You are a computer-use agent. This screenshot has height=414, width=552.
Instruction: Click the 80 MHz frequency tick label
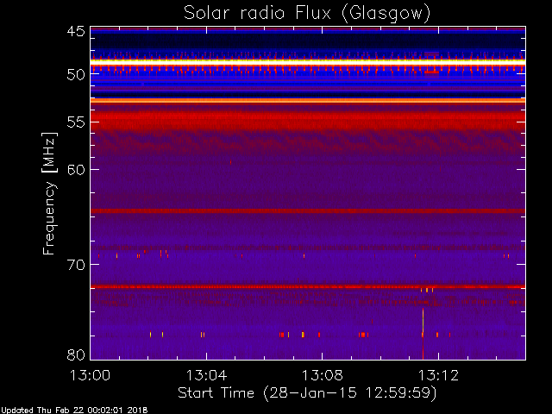tap(76, 354)
